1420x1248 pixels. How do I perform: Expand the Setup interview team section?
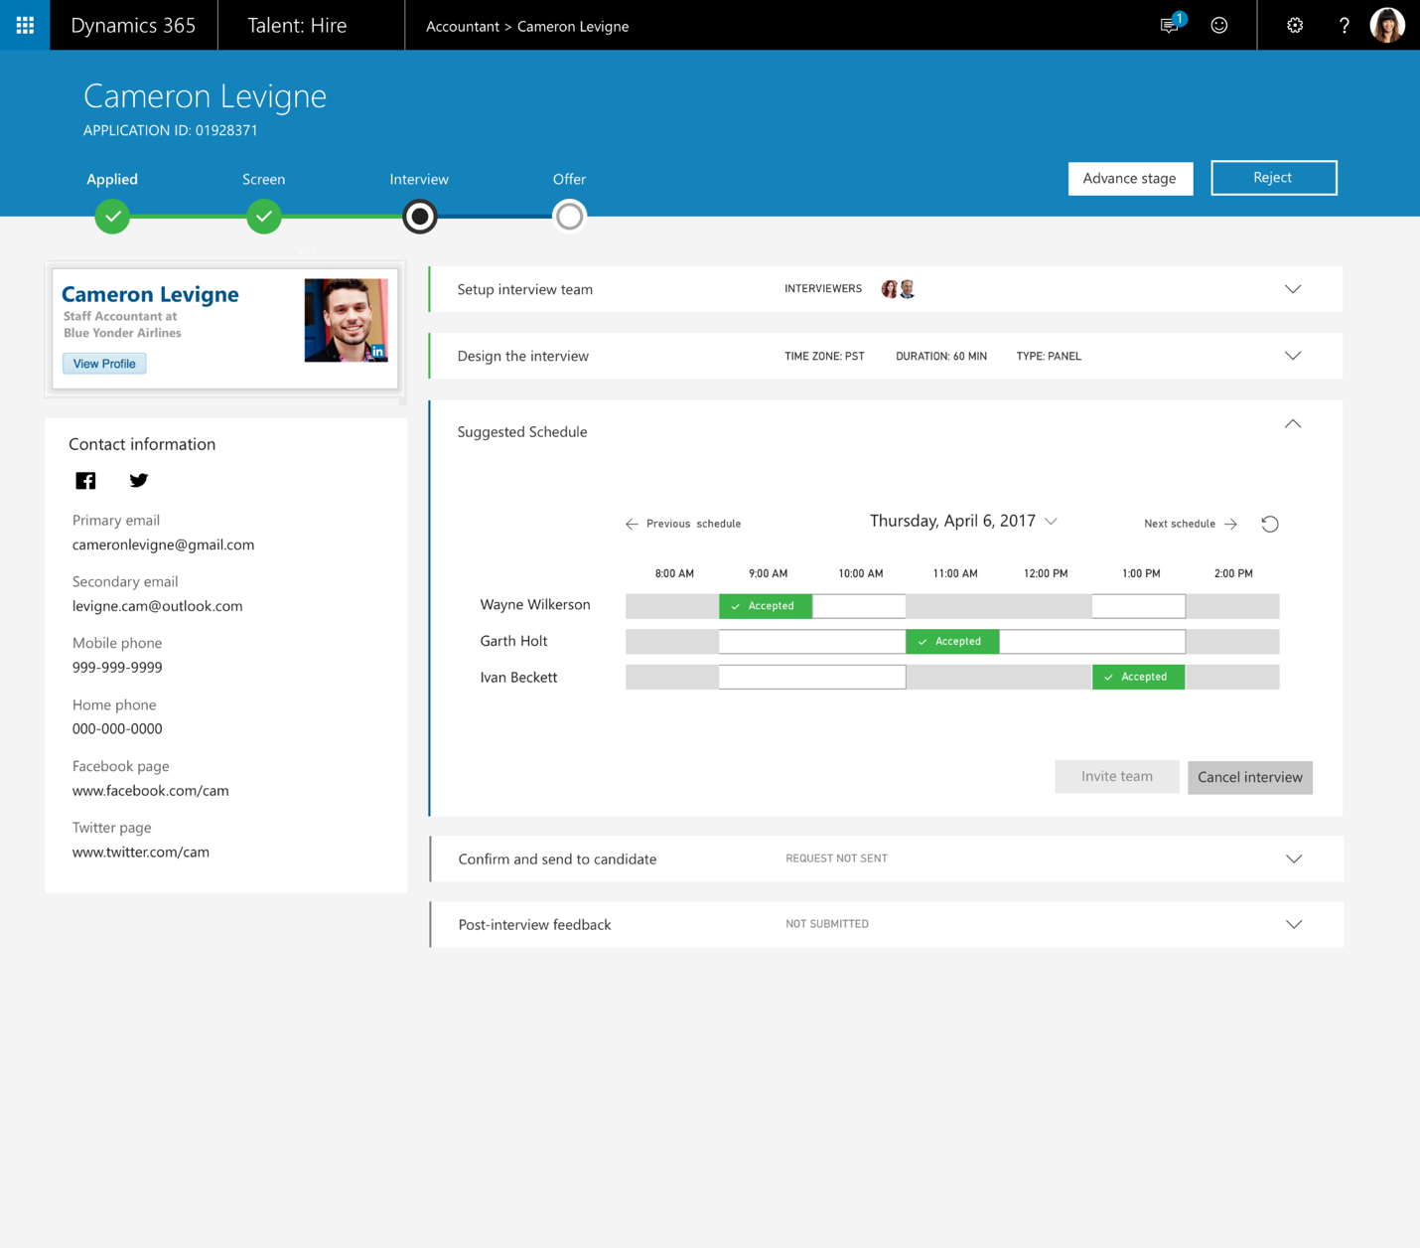(1292, 289)
